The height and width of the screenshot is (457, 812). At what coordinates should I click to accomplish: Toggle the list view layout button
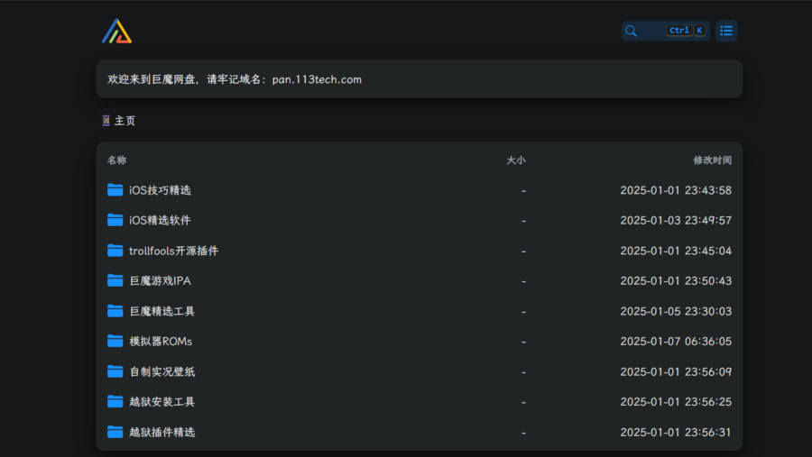pyautogui.click(x=726, y=31)
